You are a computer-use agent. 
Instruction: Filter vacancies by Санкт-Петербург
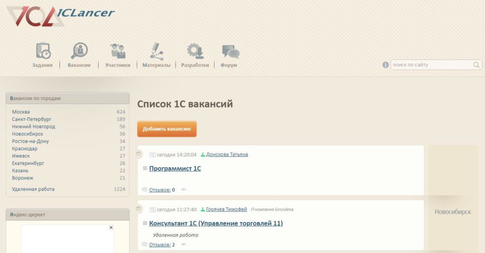32,119
